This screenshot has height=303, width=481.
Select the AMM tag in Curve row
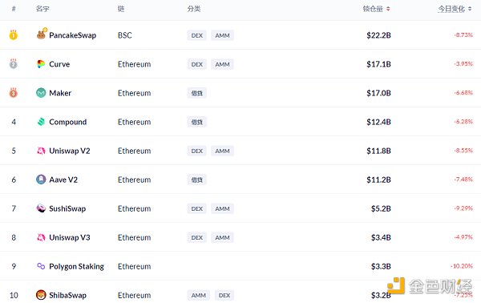(x=222, y=64)
